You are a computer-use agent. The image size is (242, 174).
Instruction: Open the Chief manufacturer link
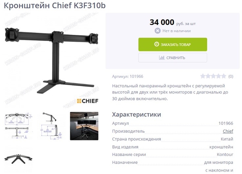(x=228, y=131)
